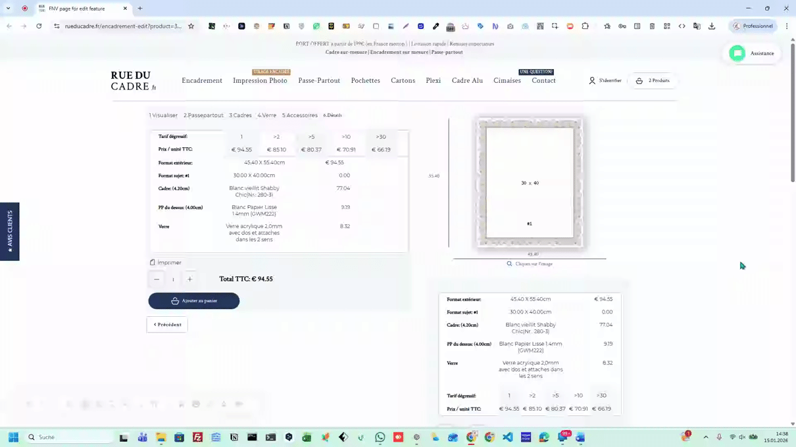Image resolution: width=796 pixels, height=447 pixels.
Task: Expand the system tray hidden icons chevron
Action: coord(706,437)
